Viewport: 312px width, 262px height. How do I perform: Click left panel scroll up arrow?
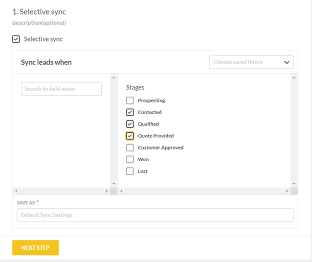click(113, 77)
